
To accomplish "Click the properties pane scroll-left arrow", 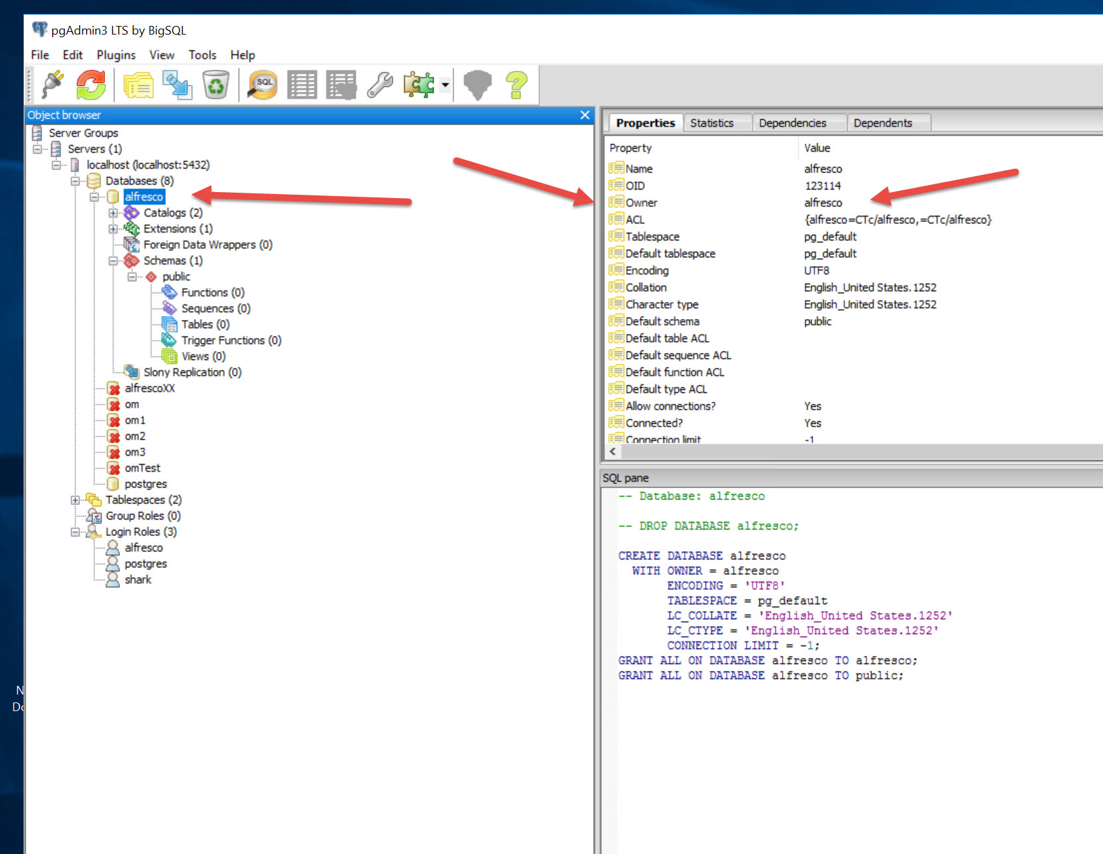I will coord(612,451).
